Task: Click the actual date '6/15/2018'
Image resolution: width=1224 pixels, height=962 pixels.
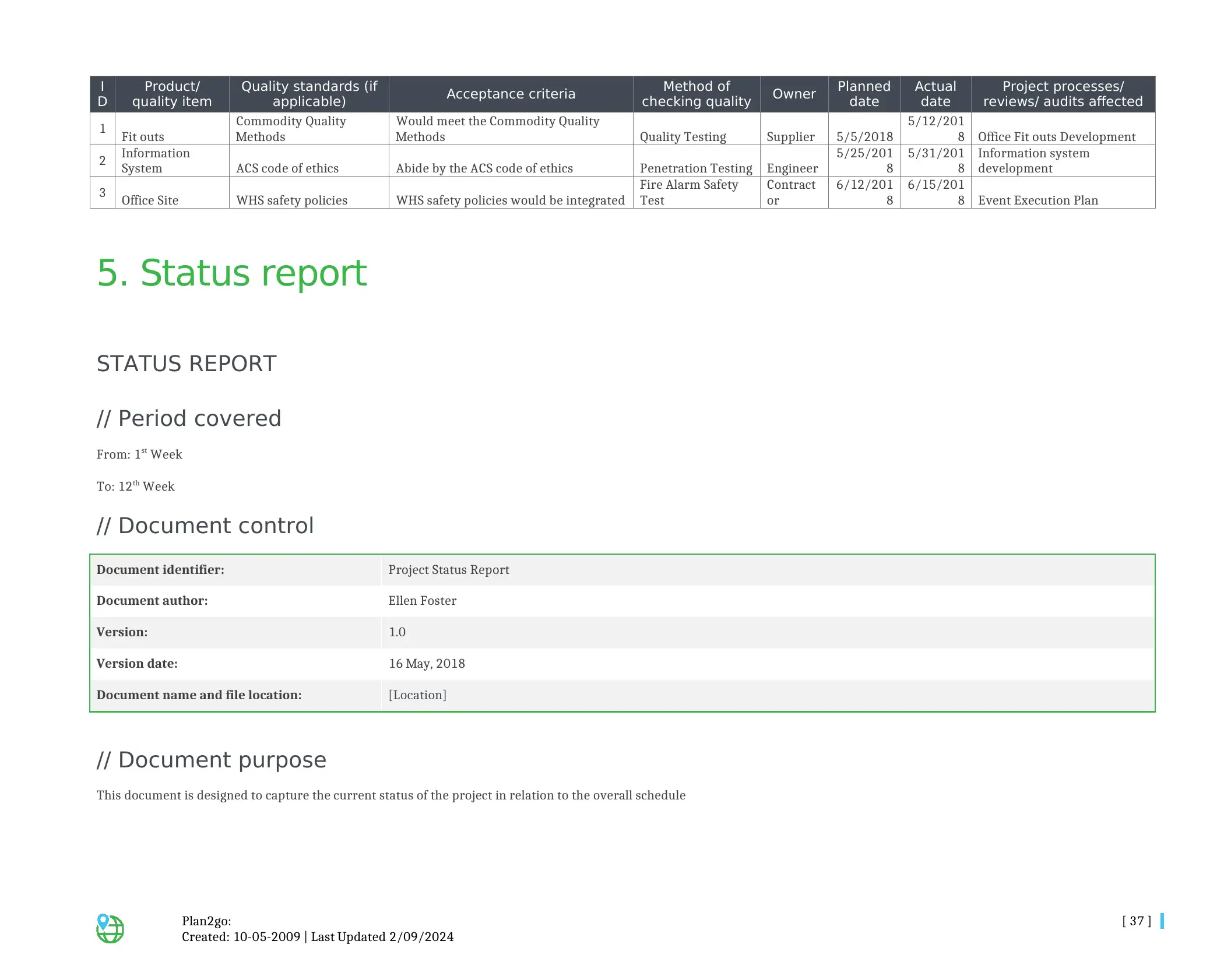Action: [936, 192]
